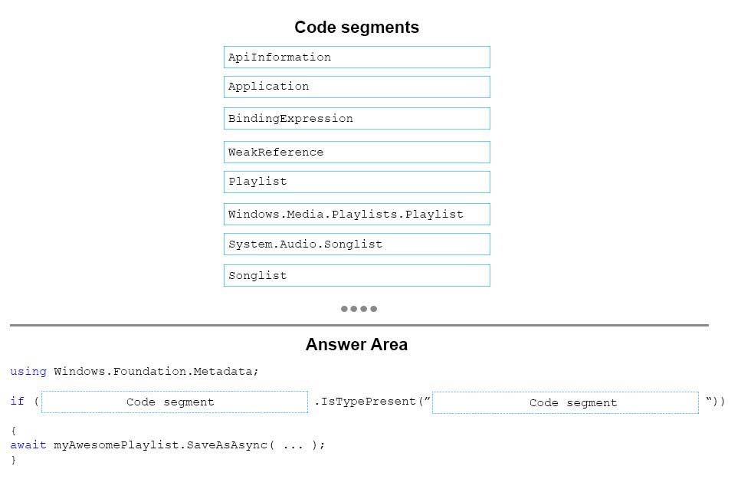The height and width of the screenshot is (479, 741).
Task: Click the Playlist code segment
Action: 357,182
